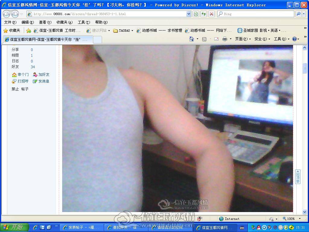
Task: Run the search with the magnifier button
Action: 298,14
